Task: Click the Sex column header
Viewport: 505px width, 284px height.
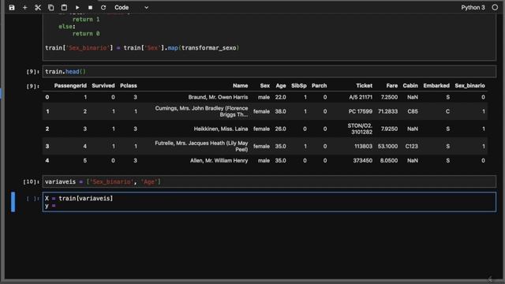Action: (265, 86)
